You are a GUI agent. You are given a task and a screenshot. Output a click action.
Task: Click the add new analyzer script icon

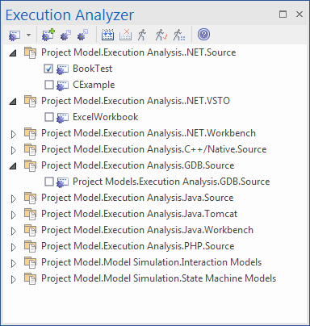pyautogui.click(x=48, y=35)
